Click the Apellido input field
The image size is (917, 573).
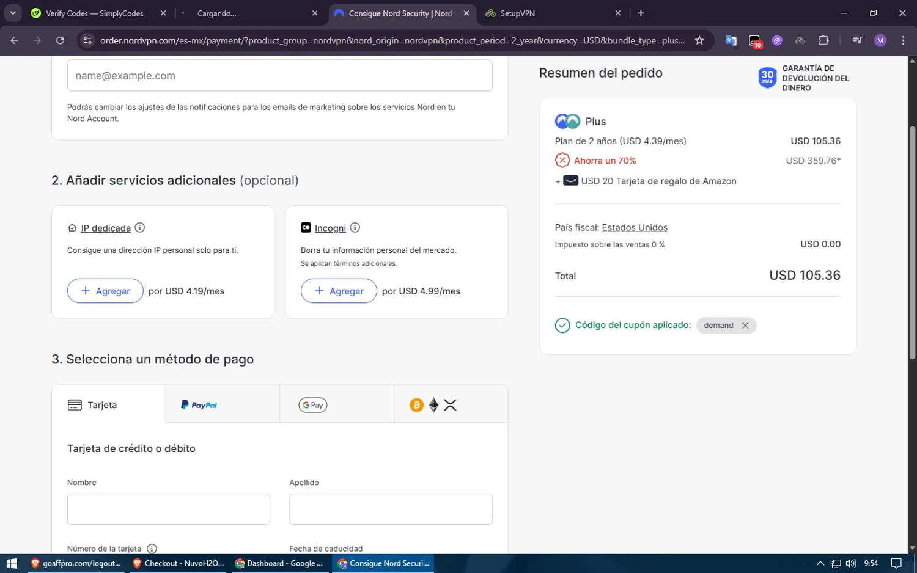[x=391, y=509]
